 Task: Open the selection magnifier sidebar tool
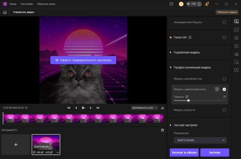237,62
